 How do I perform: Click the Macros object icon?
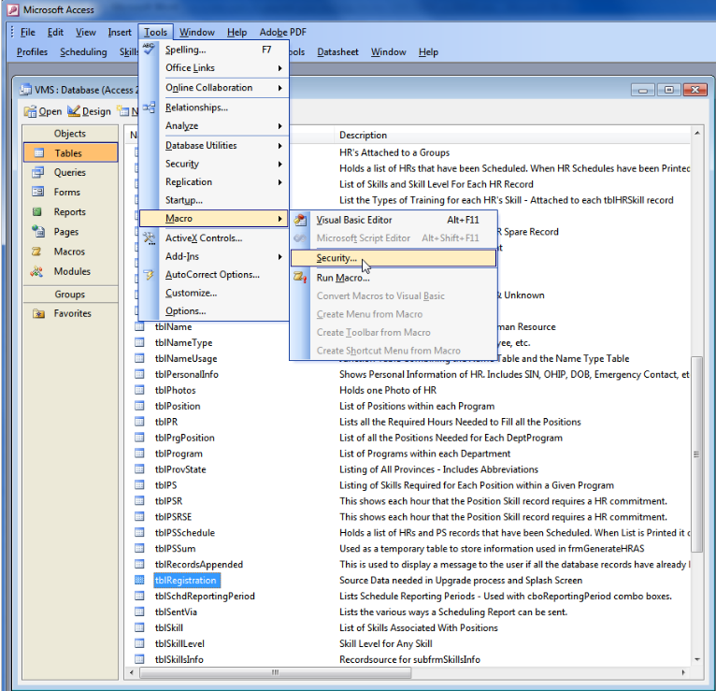pyautogui.click(x=36, y=252)
